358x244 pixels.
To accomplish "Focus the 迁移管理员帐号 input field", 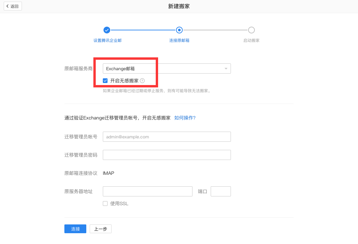I will pyautogui.click(x=167, y=137).
